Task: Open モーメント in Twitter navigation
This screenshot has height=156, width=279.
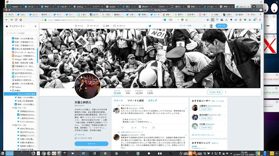Action: (93, 26)
